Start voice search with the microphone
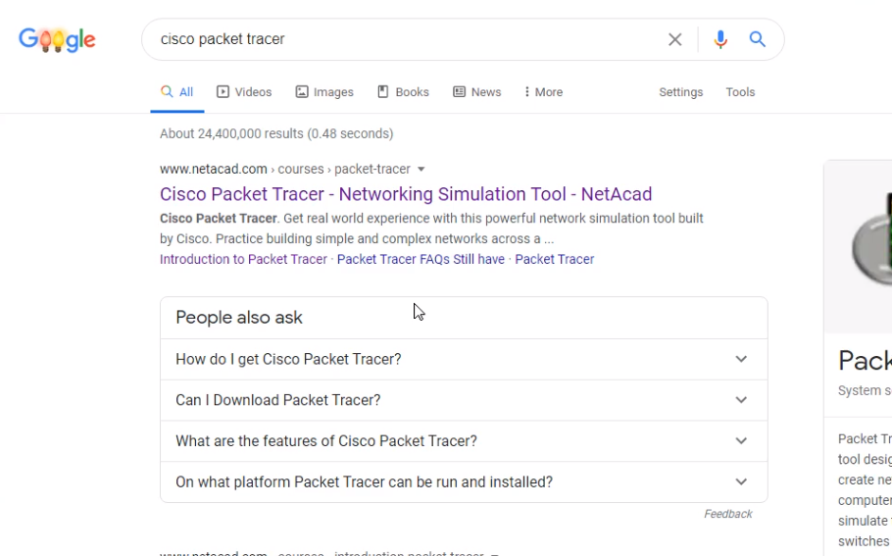The height and width of the screenshot is (556, 892). (720, 40)
